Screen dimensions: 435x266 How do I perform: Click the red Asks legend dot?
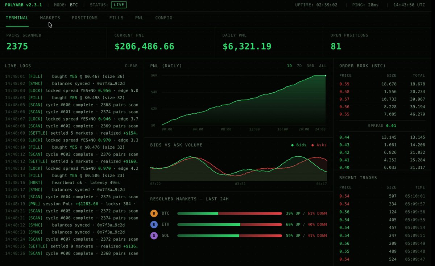(x=312, y=145)
